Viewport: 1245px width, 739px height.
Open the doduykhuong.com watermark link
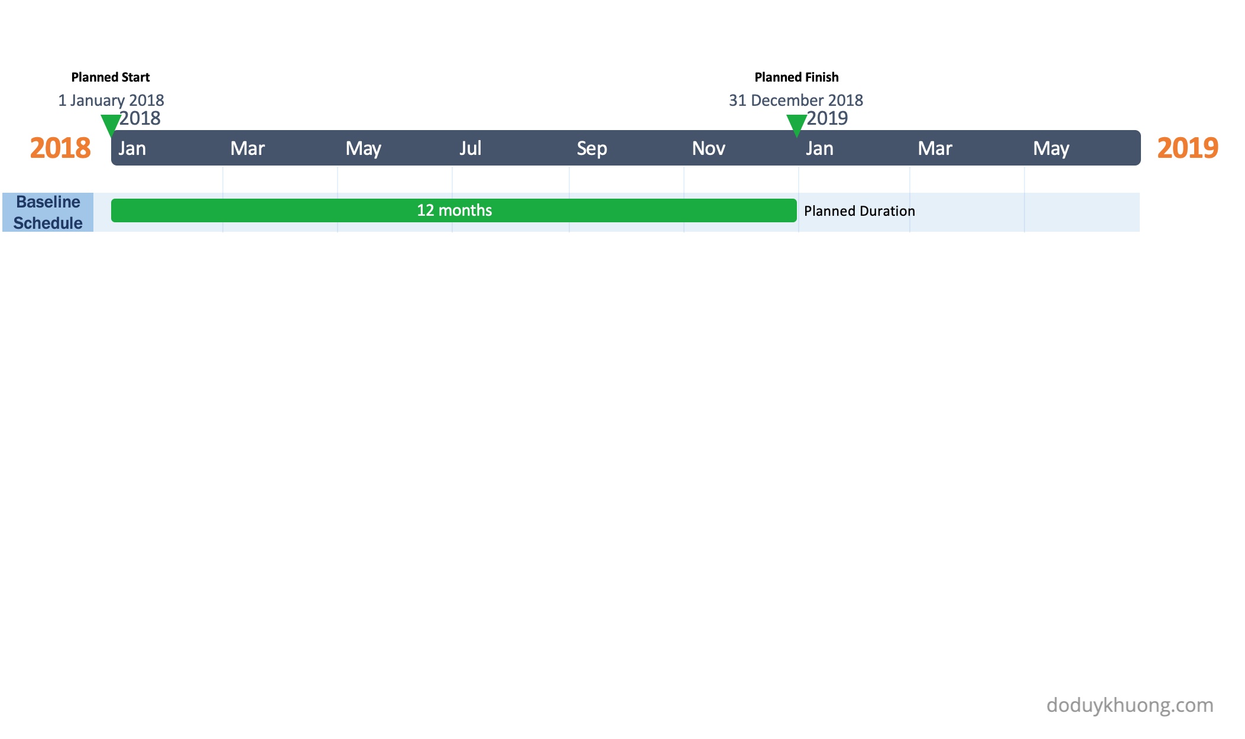(1129, 705)
